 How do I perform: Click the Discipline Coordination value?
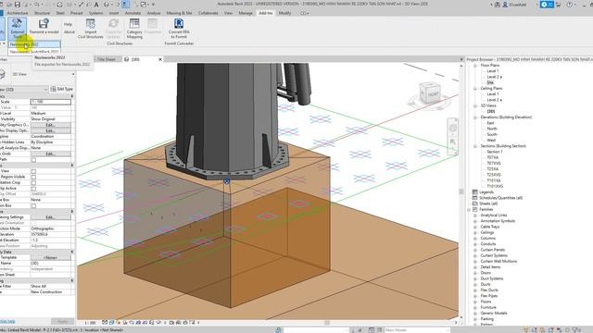click(50, 136)
